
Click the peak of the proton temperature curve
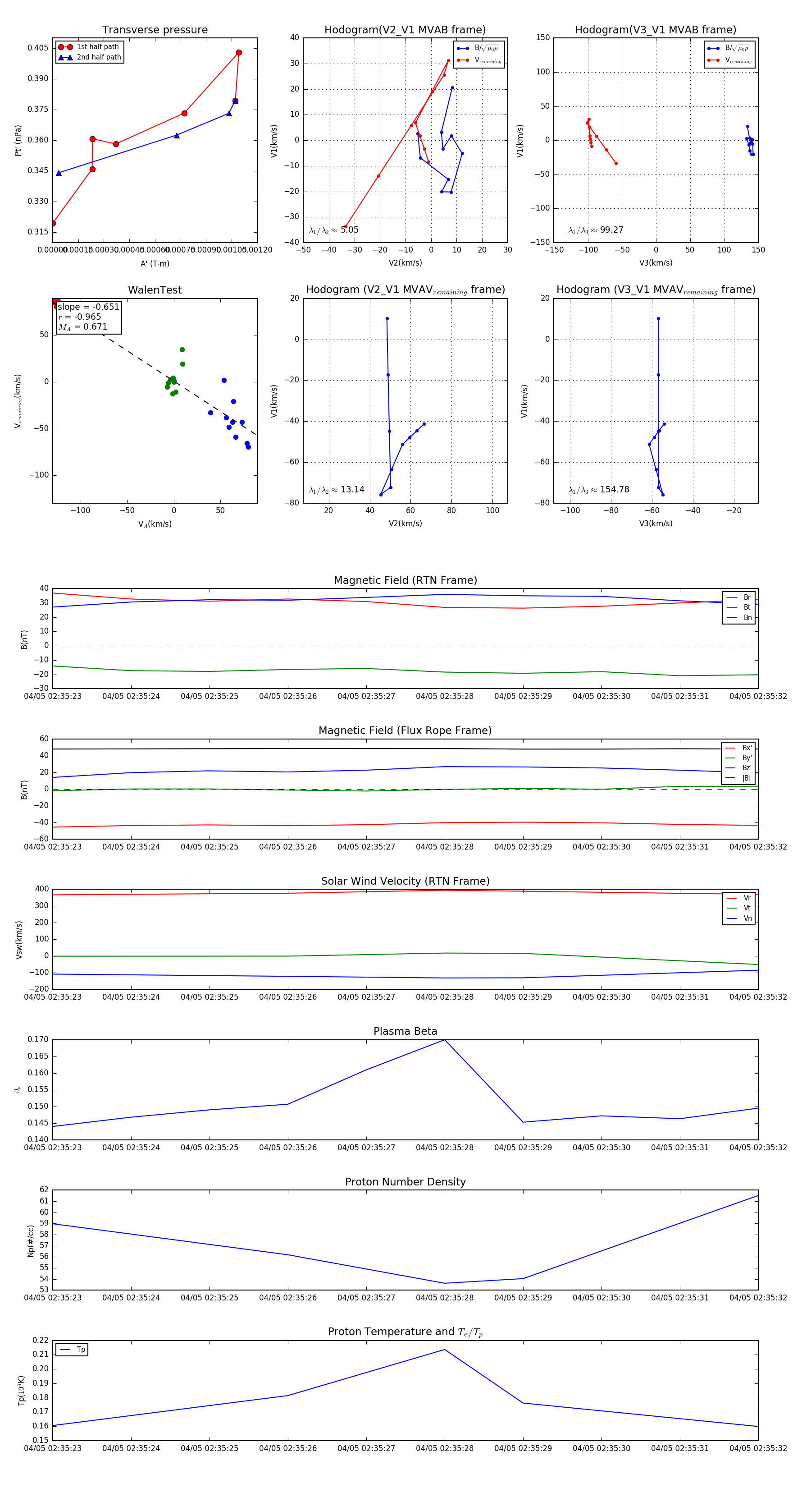point(444,1350)
